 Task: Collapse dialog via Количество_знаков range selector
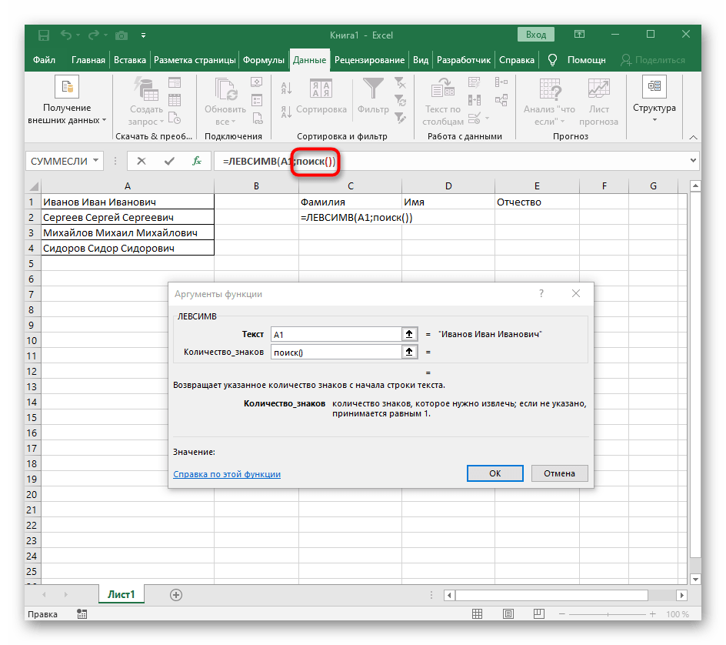click(409, 353)
